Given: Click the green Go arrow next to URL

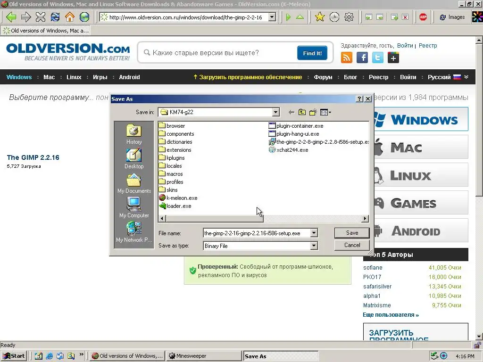Looking at the screenshot, I should click(x=288, y=17).
